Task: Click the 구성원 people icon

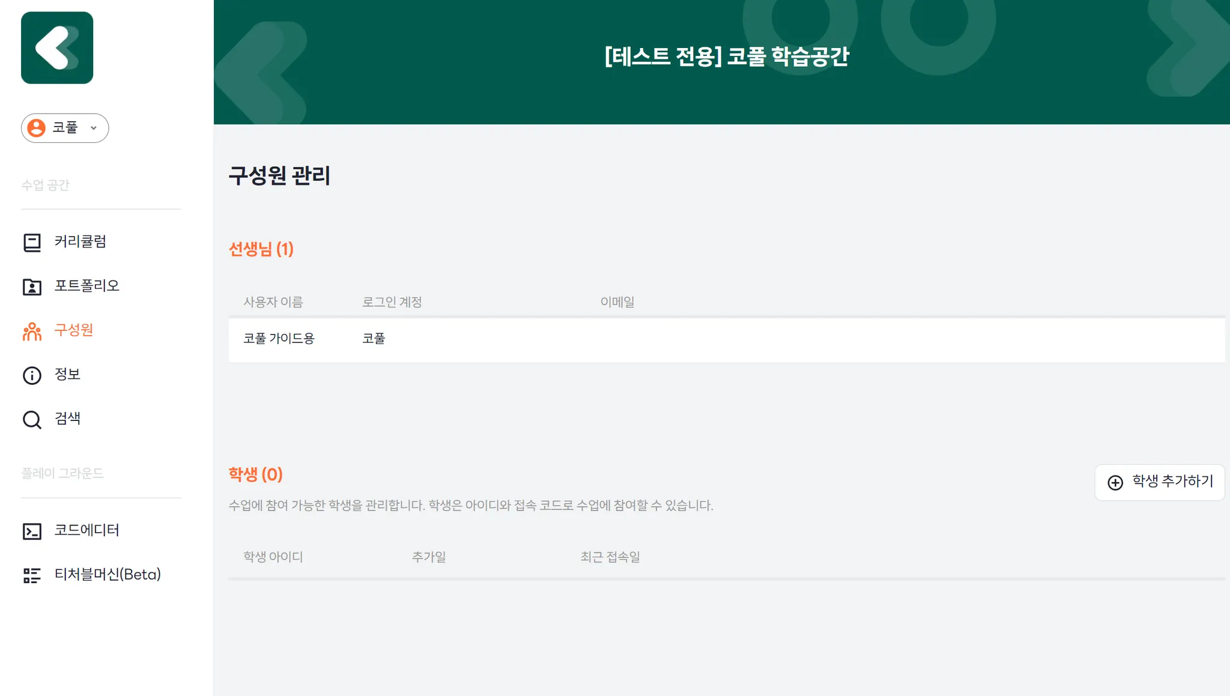Action: click(32, 331)
